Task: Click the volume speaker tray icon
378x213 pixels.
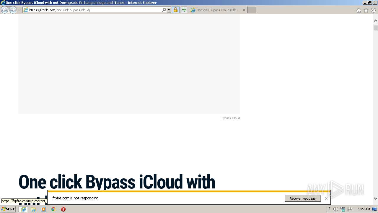Action: (336, 209)
